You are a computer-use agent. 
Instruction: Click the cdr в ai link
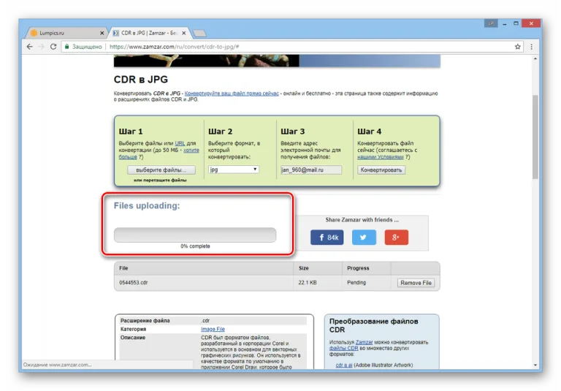point(344,365)
